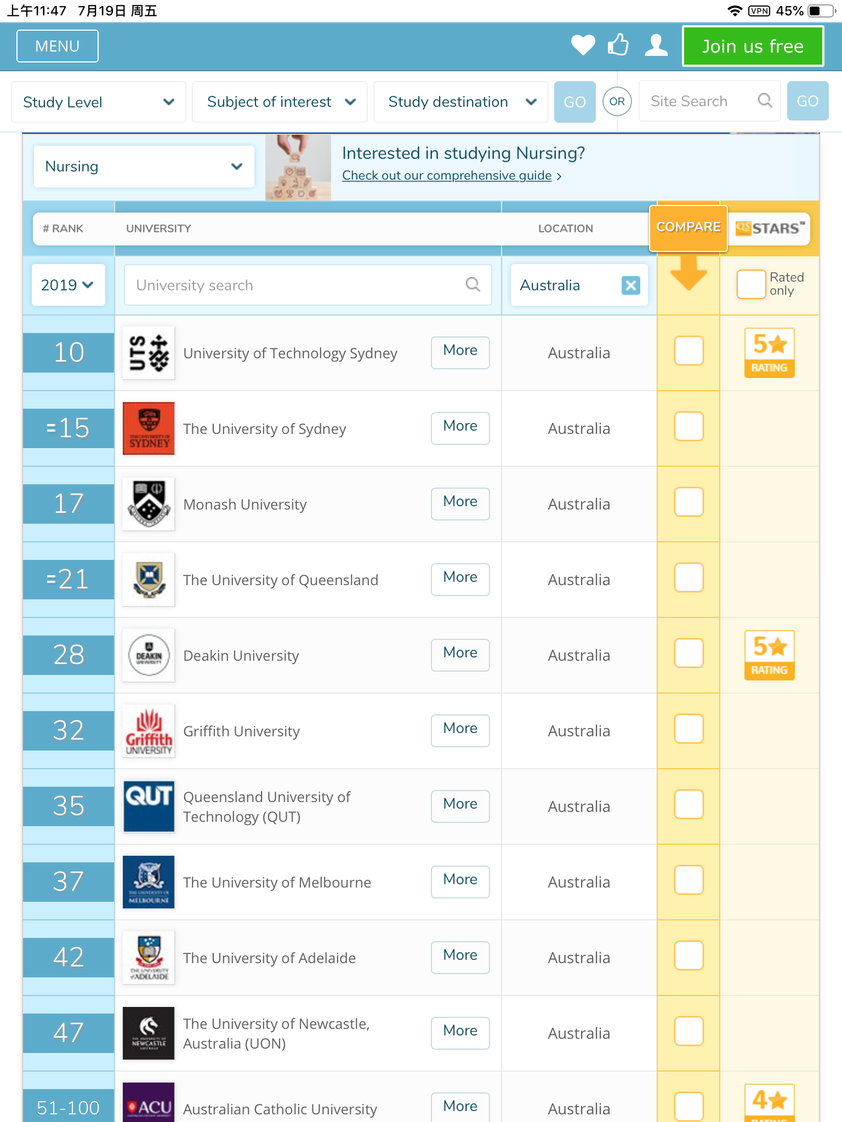Open the user profile icon
This screenshot has height=1122, width=842.
[x=656, y=45]
